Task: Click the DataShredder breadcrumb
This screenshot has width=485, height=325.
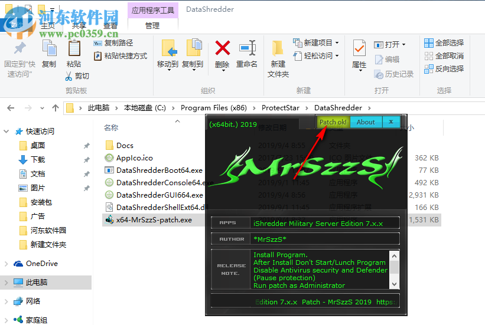Action: coord(338,108)
